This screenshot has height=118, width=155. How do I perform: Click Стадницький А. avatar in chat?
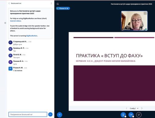(11, 42)
